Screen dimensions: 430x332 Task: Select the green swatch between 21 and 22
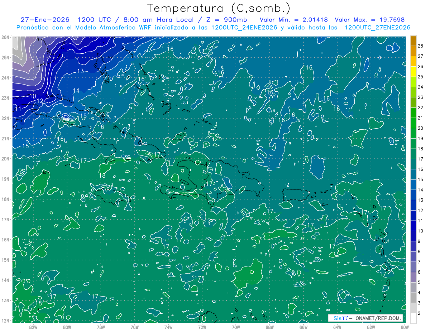(413, 112)
